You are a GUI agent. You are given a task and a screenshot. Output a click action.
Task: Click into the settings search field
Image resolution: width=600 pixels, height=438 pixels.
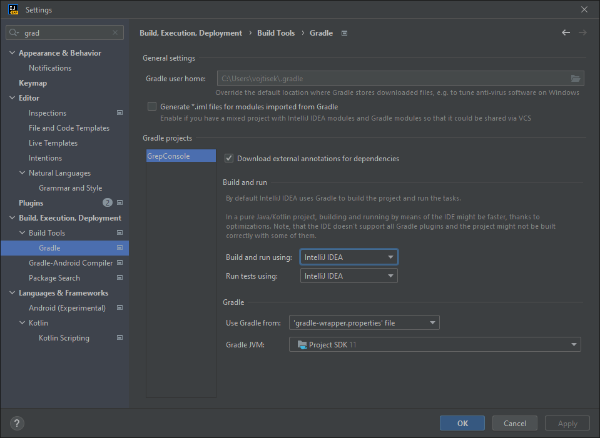65,33
